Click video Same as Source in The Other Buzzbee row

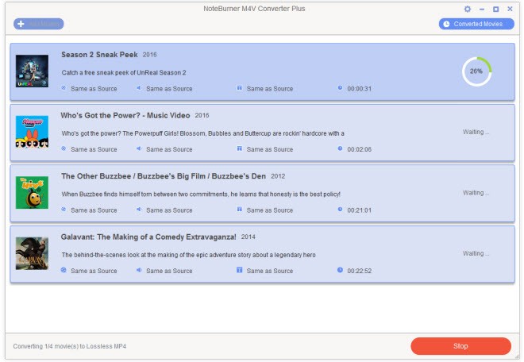94,210
